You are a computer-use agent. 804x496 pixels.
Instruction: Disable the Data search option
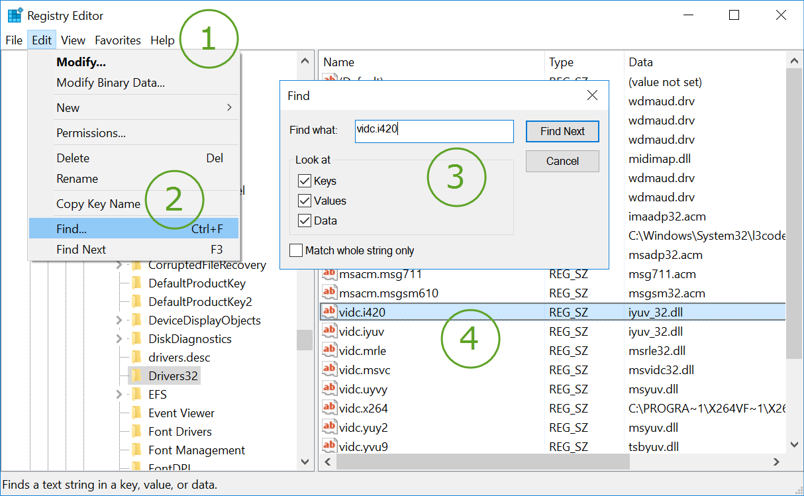pos(305,221)
